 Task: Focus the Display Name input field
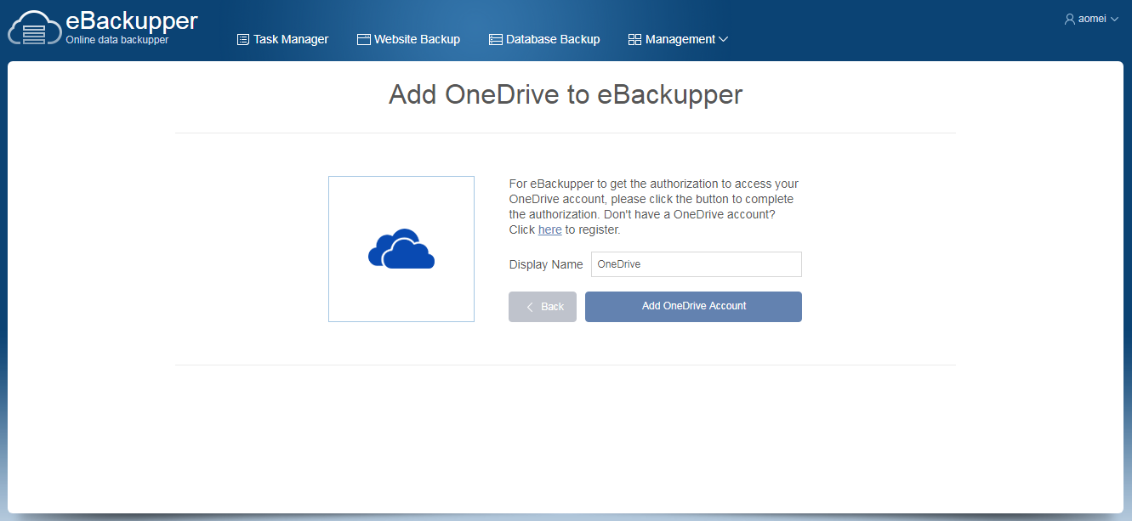[697, 264]
